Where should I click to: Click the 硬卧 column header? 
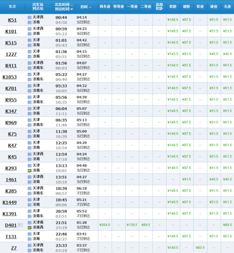pos(186,7)
